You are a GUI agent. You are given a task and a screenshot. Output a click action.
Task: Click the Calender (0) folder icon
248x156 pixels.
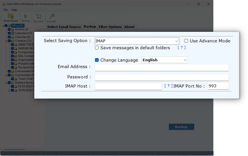12,37
